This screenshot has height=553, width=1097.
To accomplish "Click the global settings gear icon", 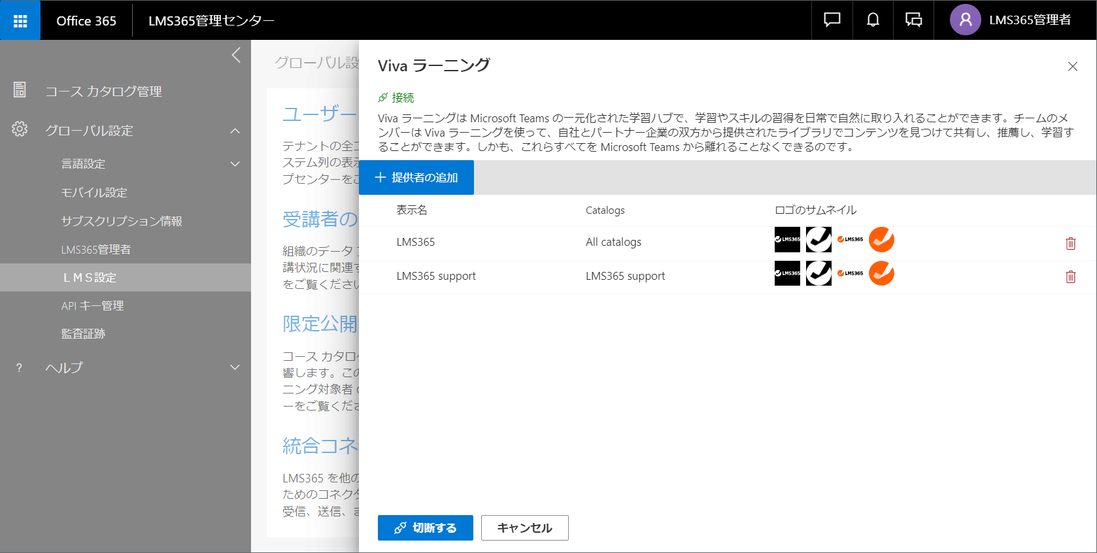I will [x=20, y=129].
